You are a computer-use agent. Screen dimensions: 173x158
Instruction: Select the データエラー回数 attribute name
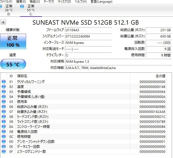28,146
